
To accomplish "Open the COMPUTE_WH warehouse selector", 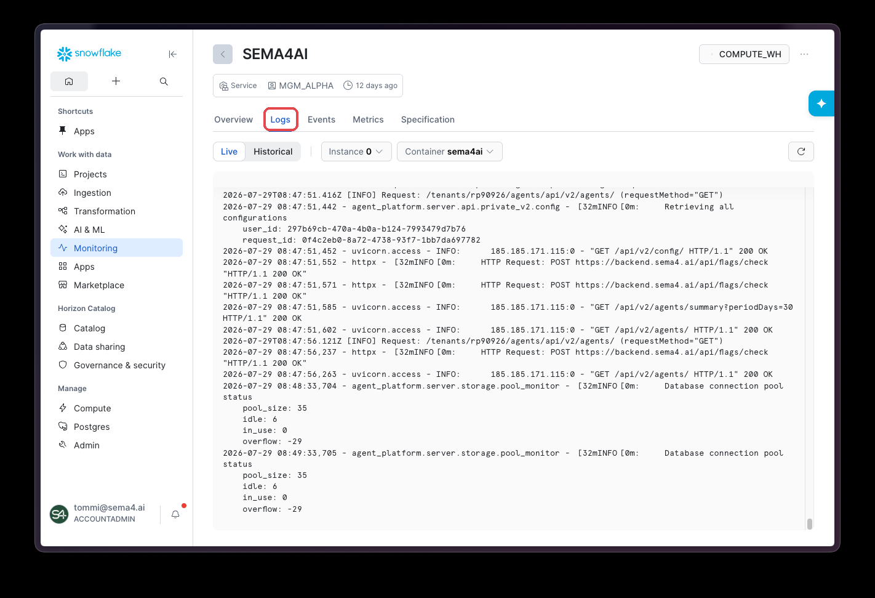I will click(744, 54).
